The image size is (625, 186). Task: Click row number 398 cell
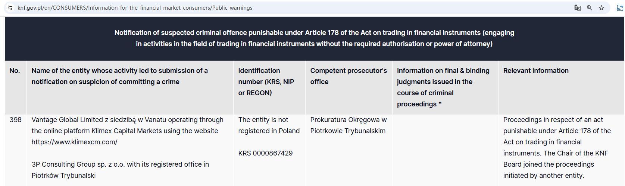coord(15,120)
